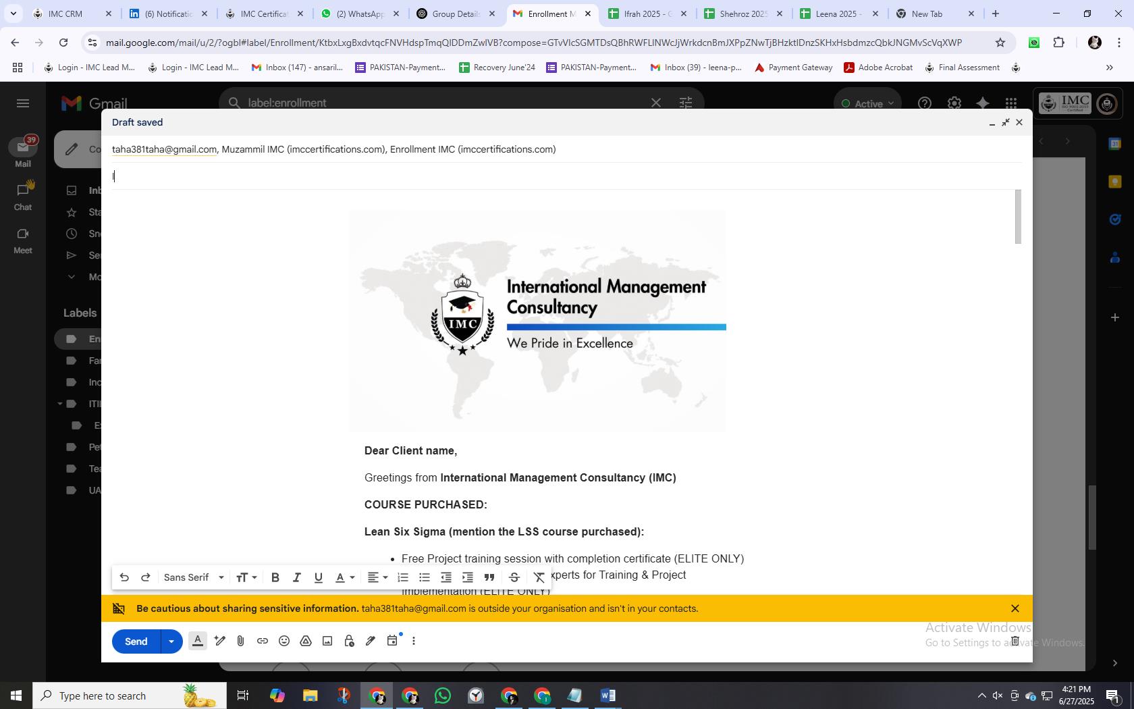Toggle bold formatting
The width and height of the screenshot is (1134, 709).
point(275,577)
